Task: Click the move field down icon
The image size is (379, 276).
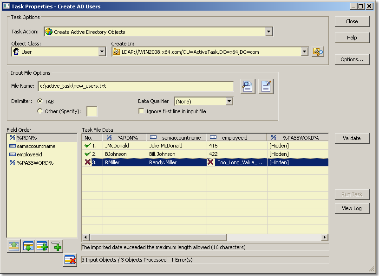Action: point(28,246)
